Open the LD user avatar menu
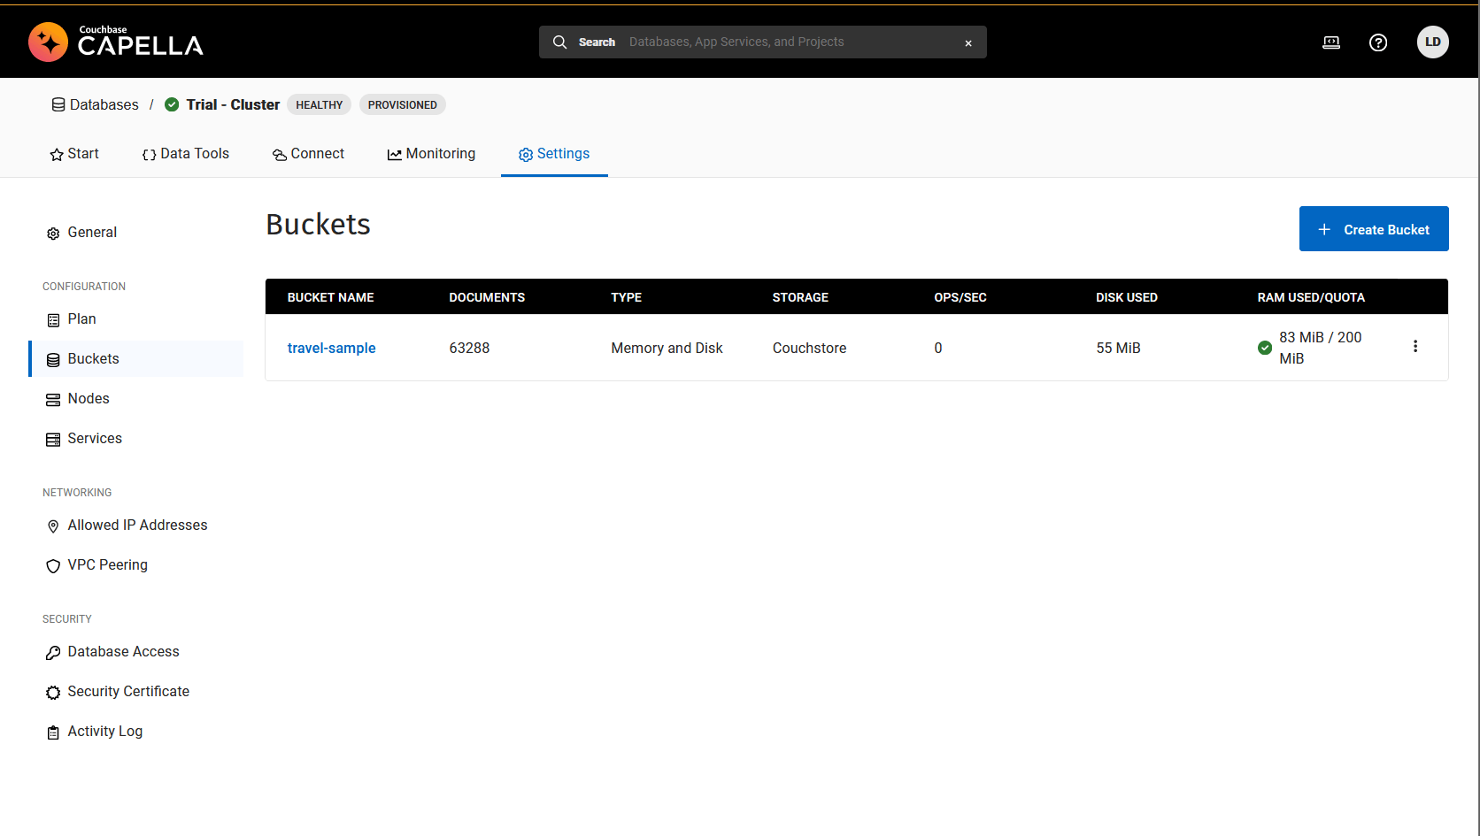Viewport: 1480px width, 836px height. 1433,42
